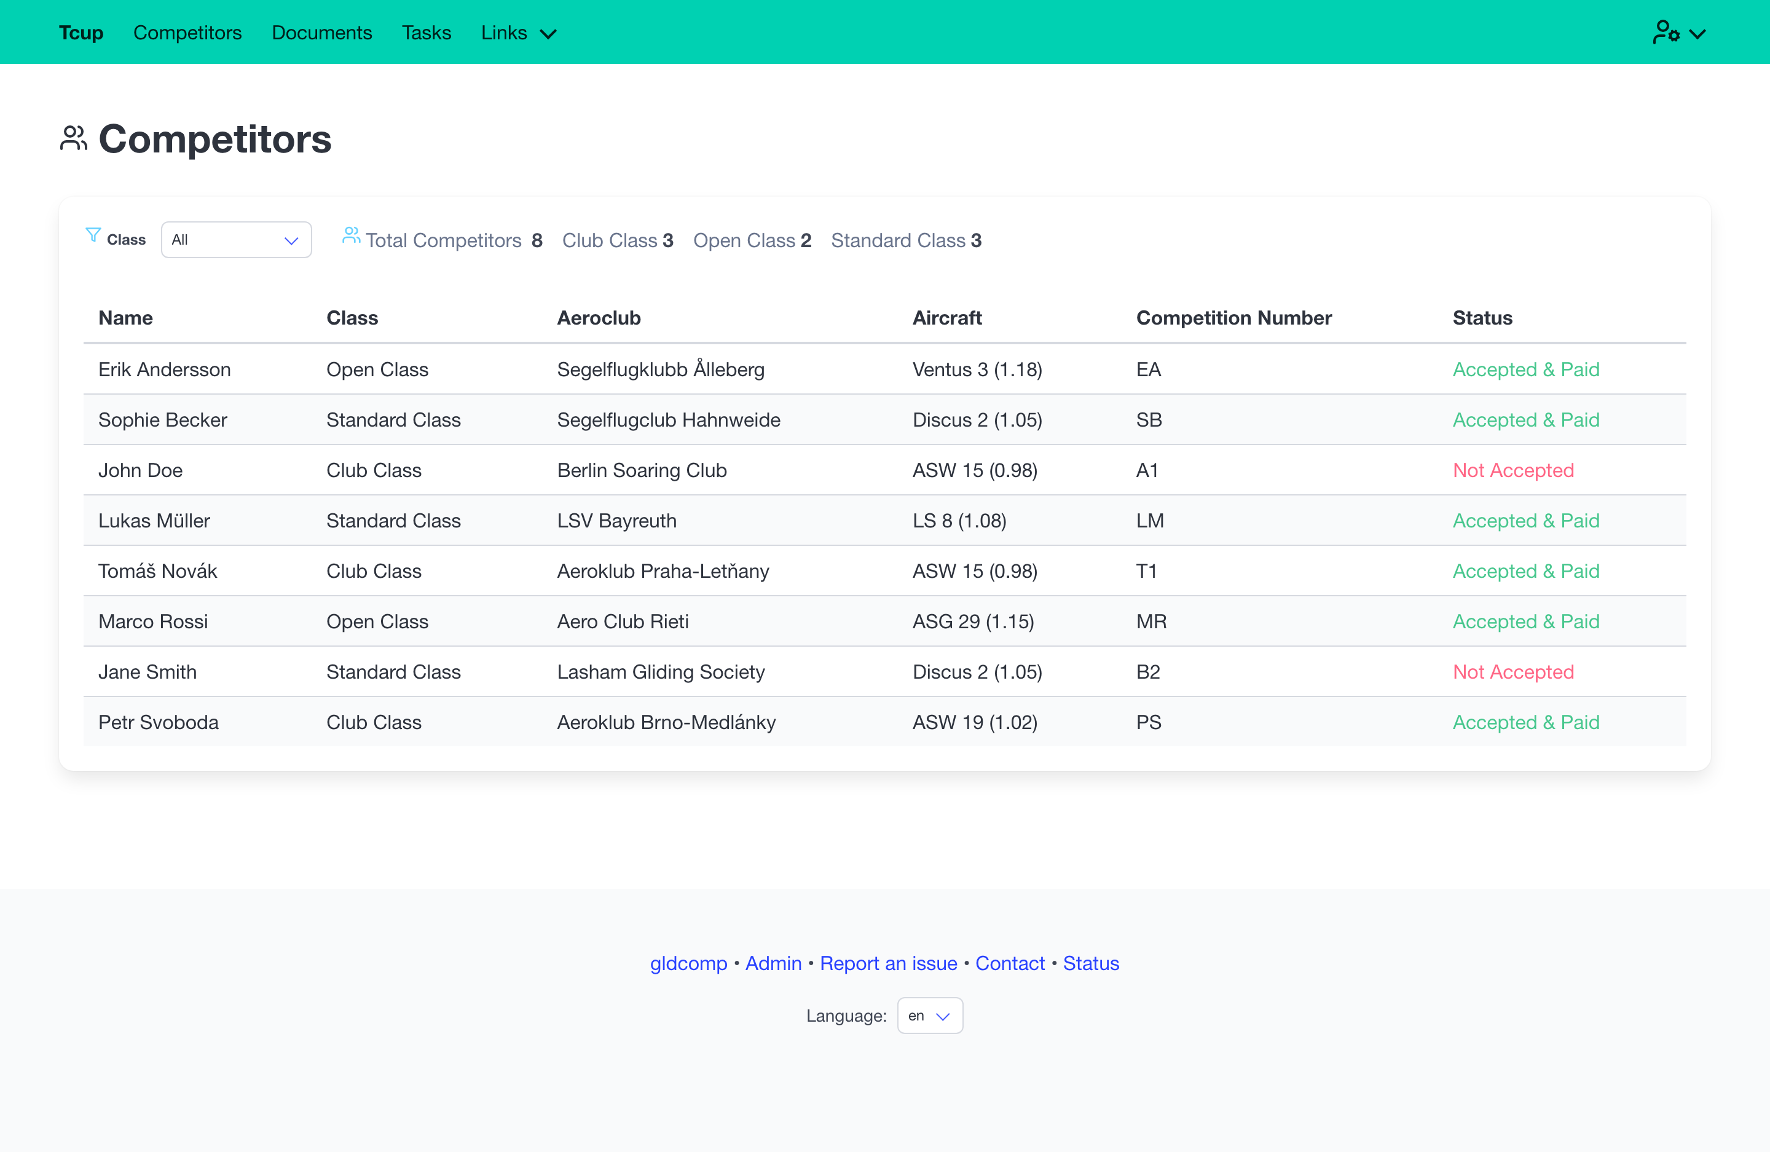The height and width of the screenshot is (1152, 1770).
Task: Click the user settings icon in navbar
Action: click(1666, 33)
